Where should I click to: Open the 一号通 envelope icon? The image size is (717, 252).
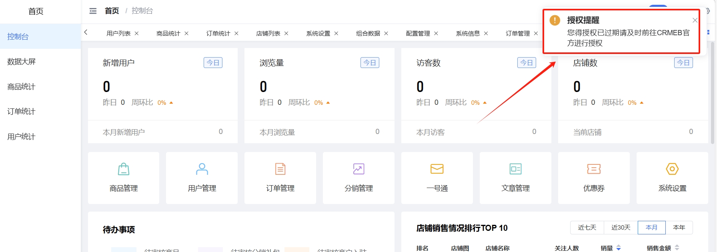437,169
